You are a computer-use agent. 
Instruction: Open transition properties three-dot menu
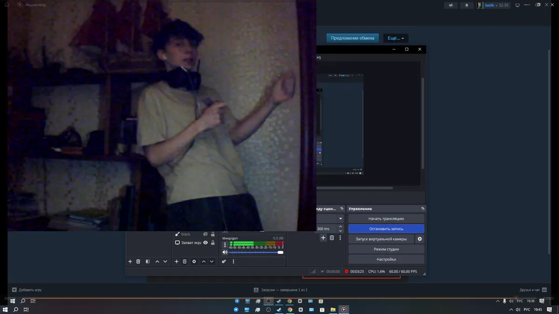point(340,238)
